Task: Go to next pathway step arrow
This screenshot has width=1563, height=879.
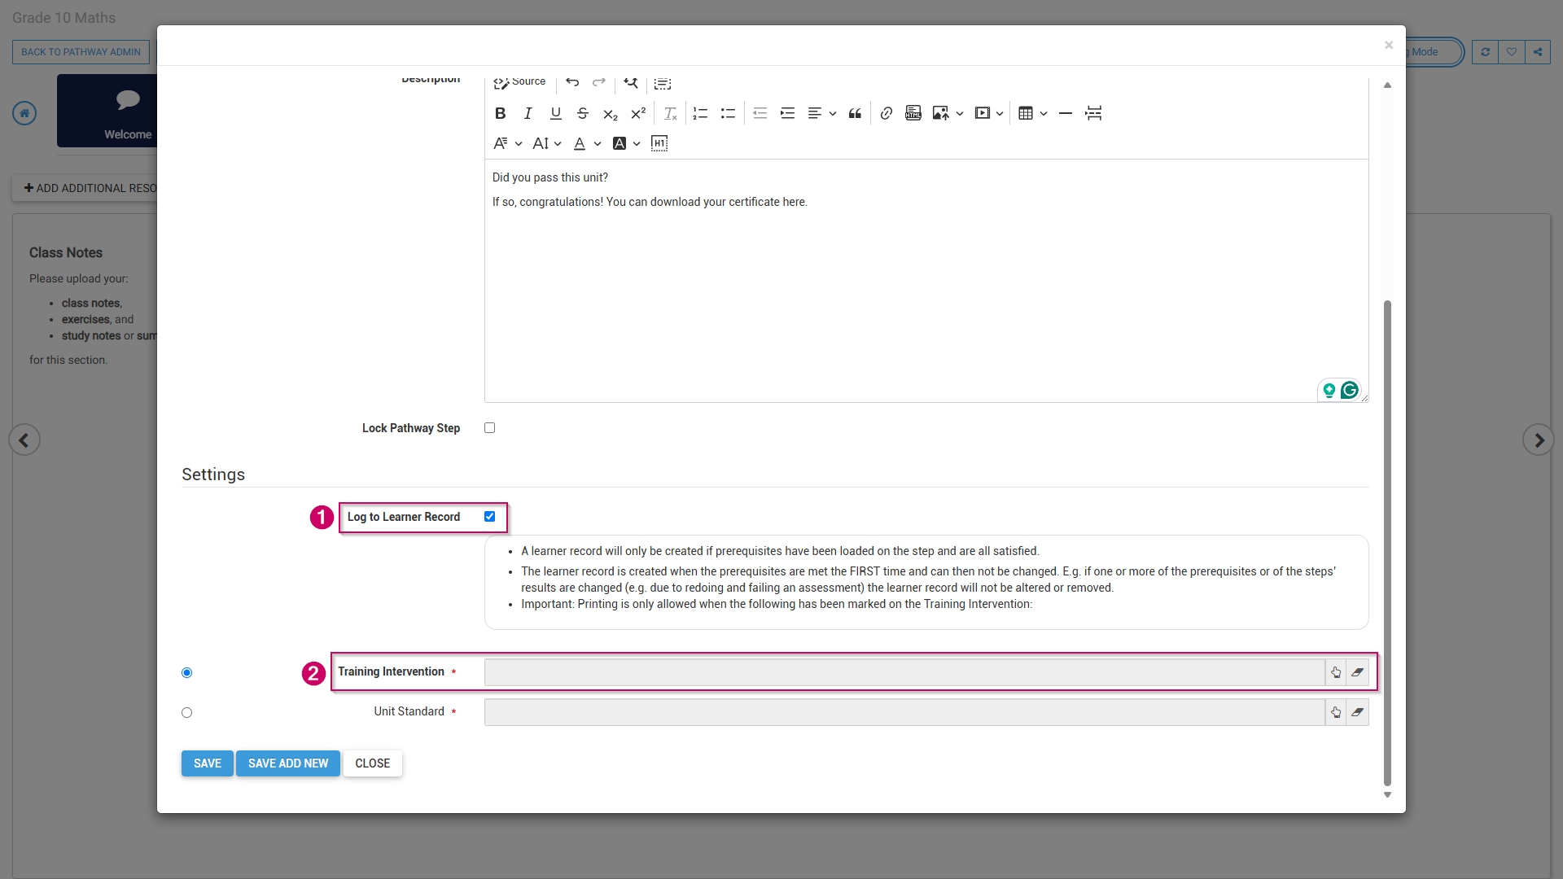Action: pyautogui.click(x=1539, y=440)
